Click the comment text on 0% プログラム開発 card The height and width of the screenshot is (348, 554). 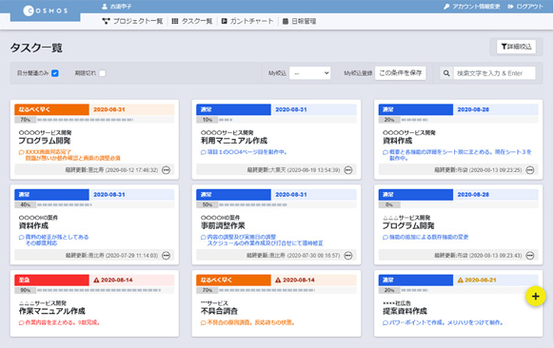click(x=428, y=237)
